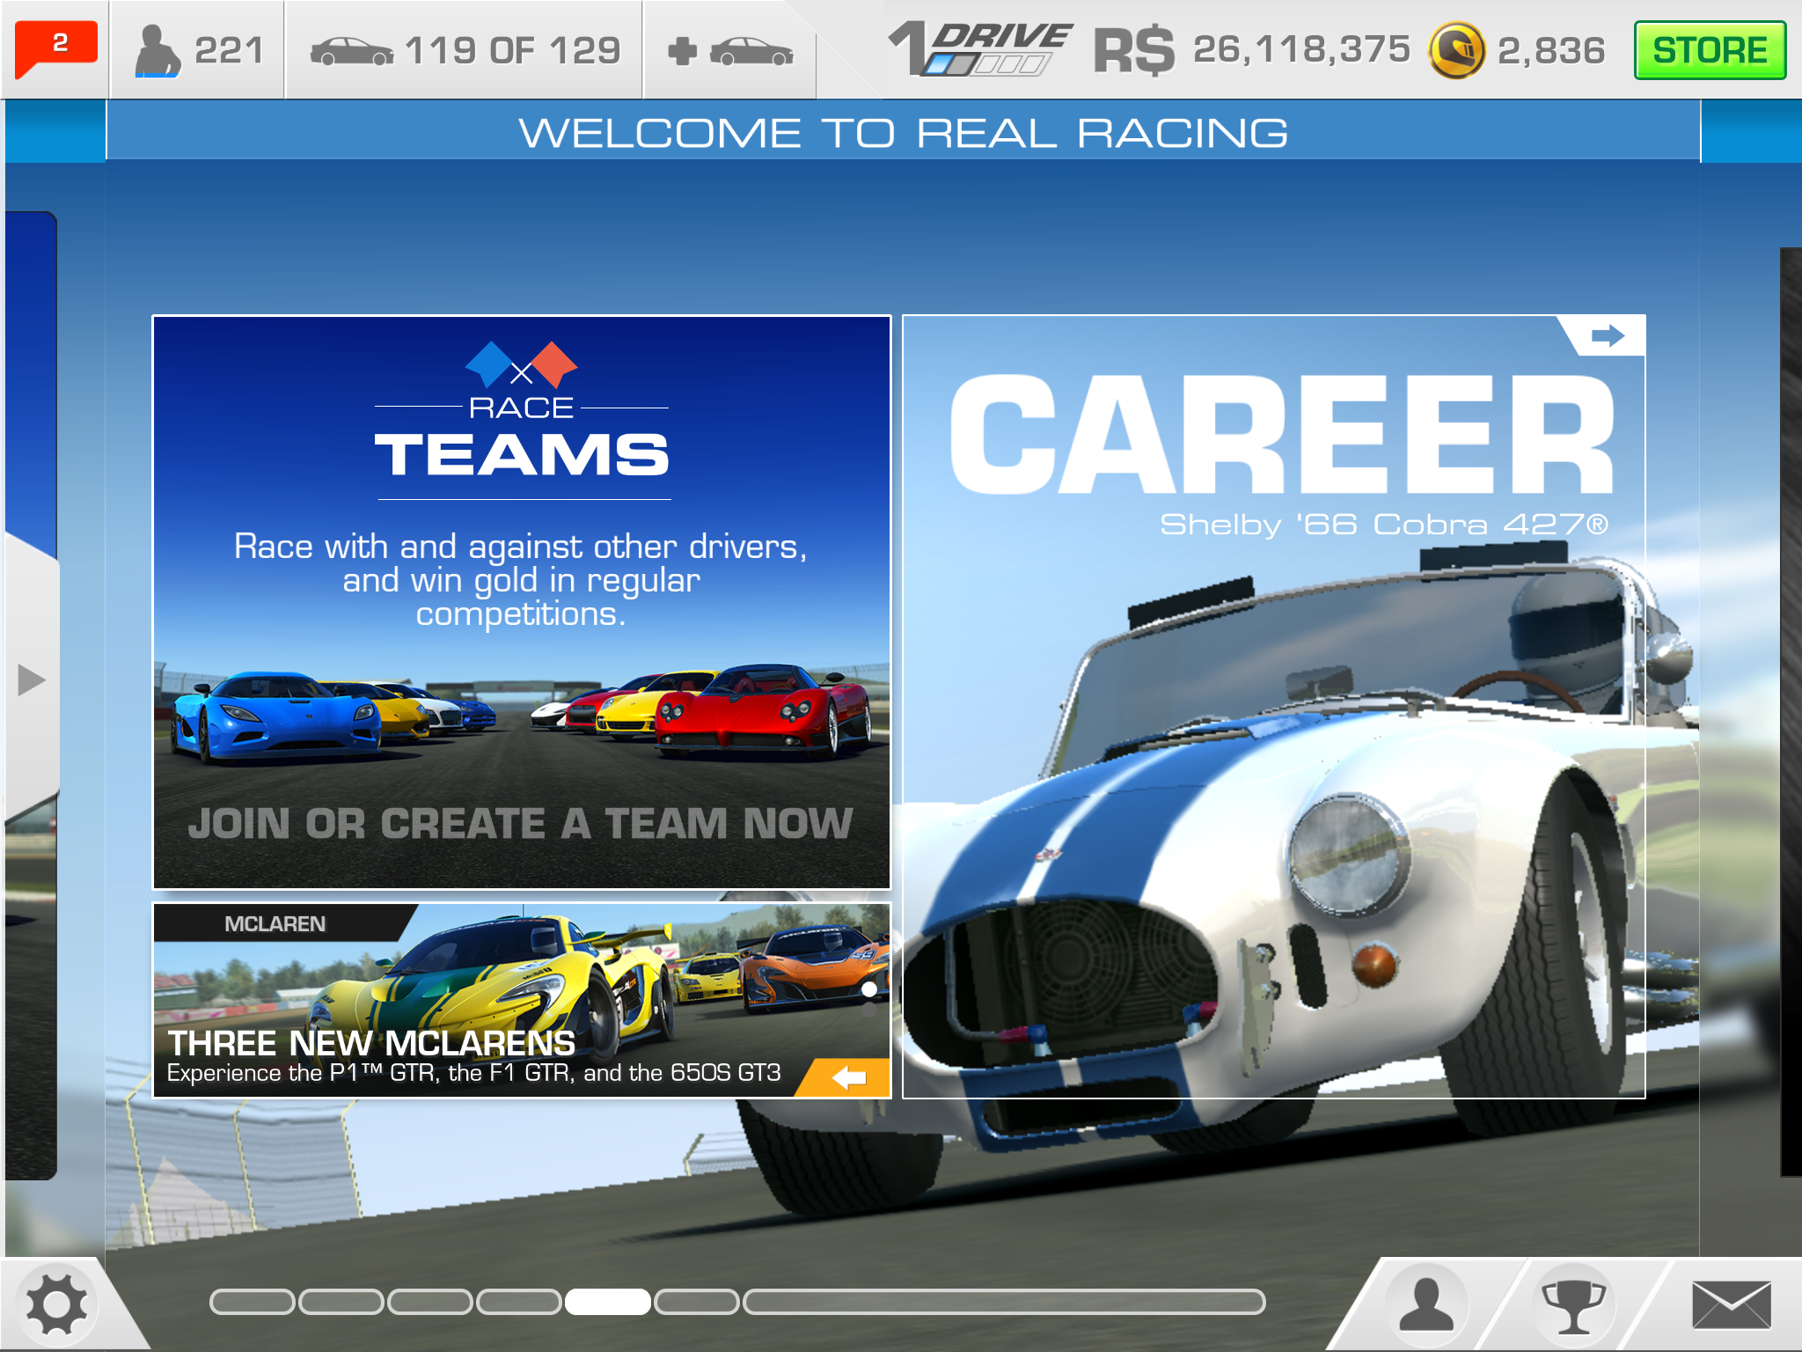Tap Join or Create a Team Now

(520, 824)
